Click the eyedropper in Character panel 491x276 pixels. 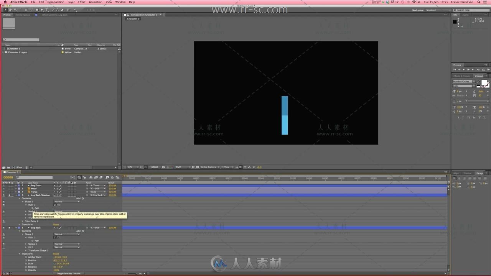pos(478,81)
